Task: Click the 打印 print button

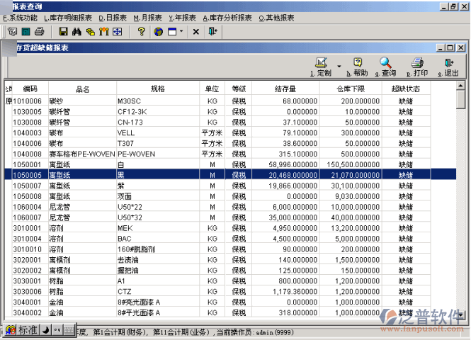Action: [x=418, y=67]
